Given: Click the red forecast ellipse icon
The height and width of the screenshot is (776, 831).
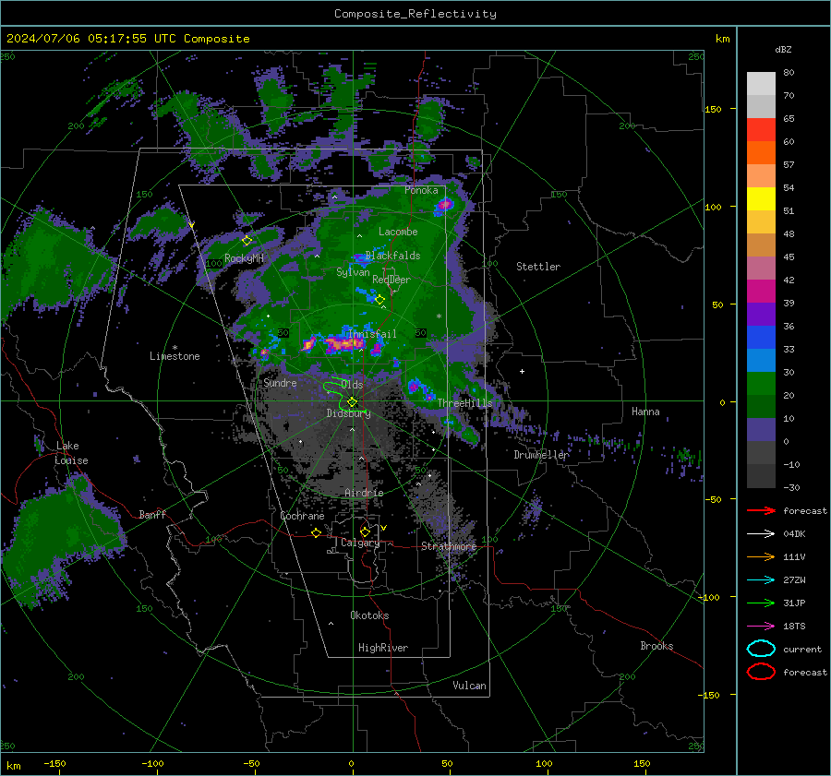Looking at the screenshot, I should pos(761,672).
